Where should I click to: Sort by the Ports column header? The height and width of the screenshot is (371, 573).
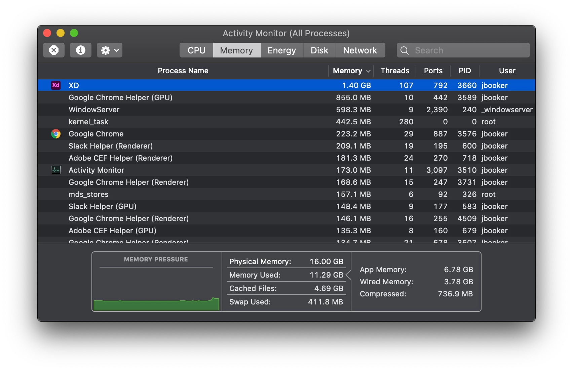(433, 71)
